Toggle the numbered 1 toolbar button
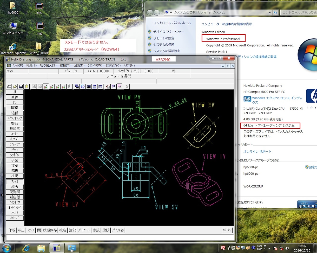 [46, 87]
